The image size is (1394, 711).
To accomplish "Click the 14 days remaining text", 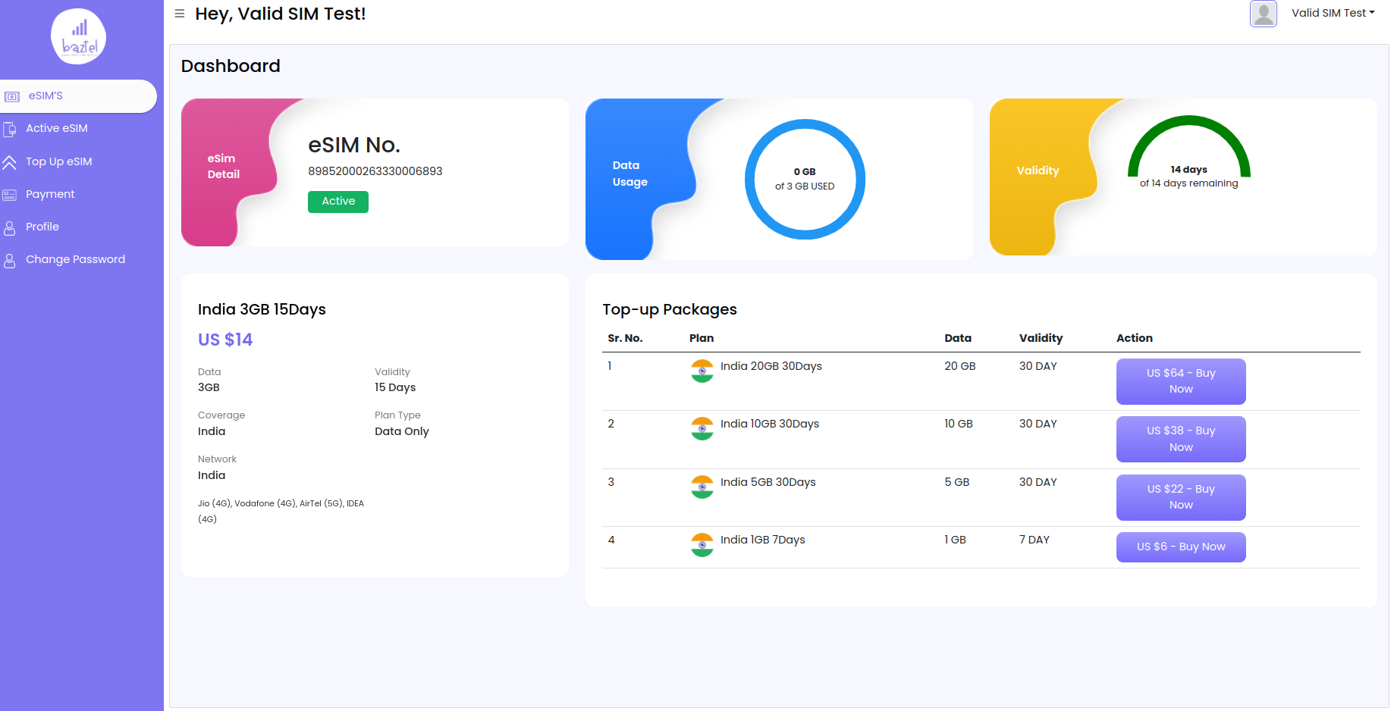I will click(1189, 177).
